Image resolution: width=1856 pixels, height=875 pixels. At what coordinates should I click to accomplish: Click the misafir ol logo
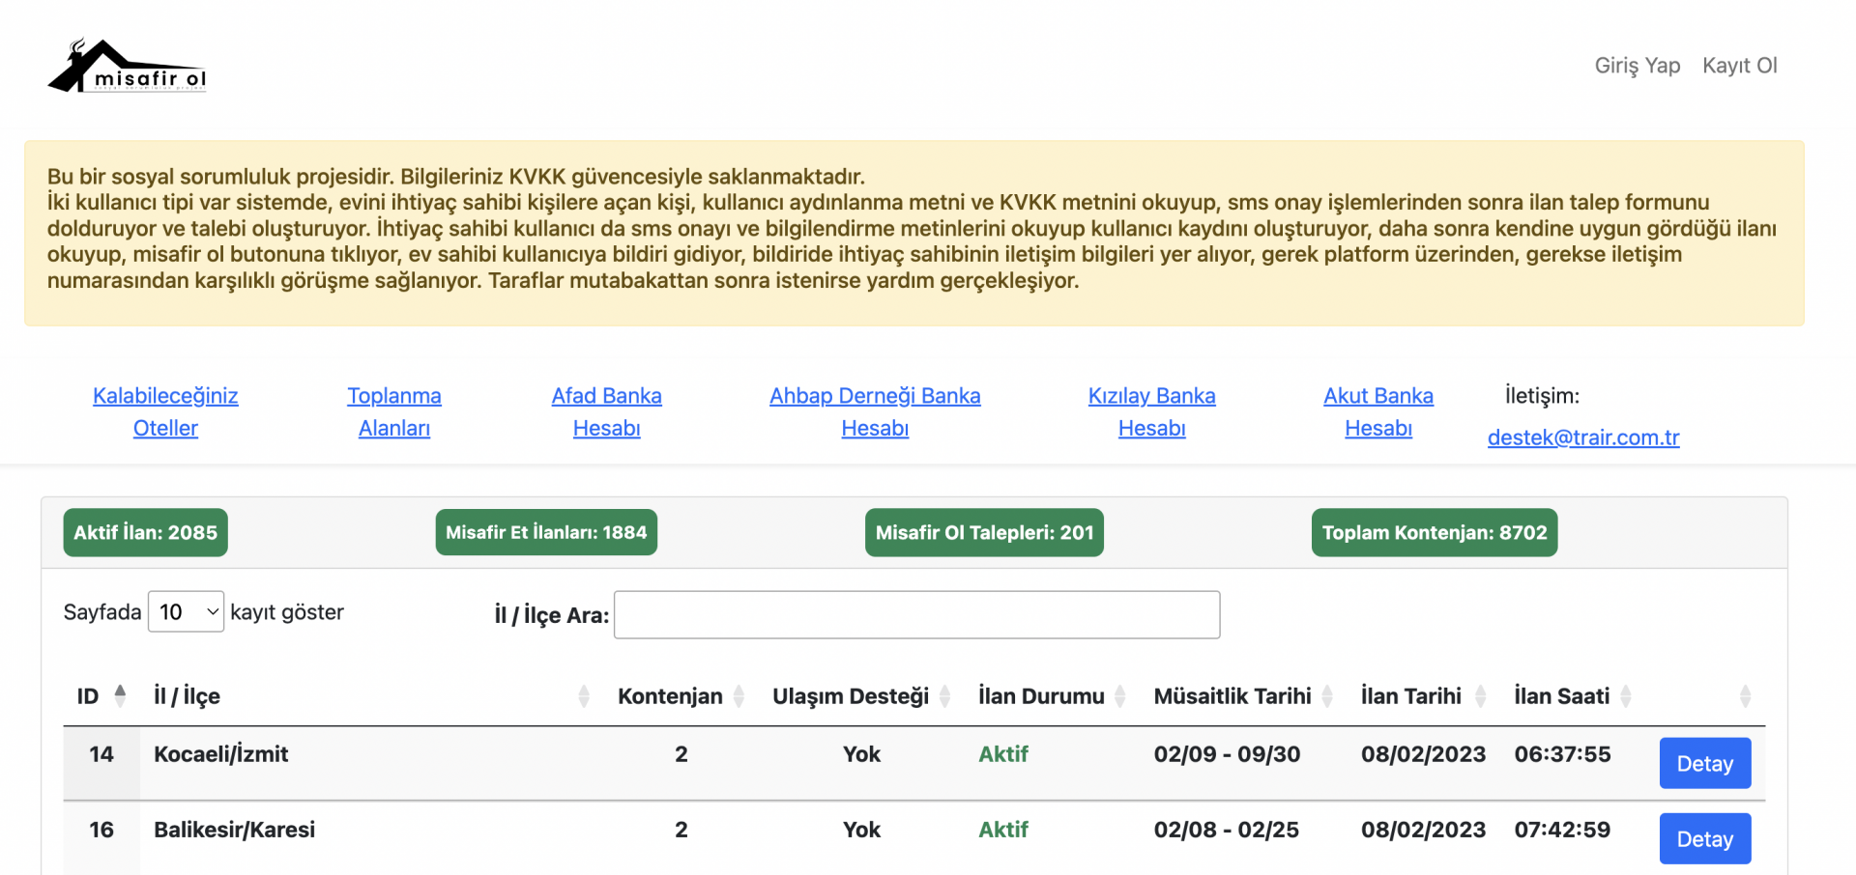[x=128, y=66]
